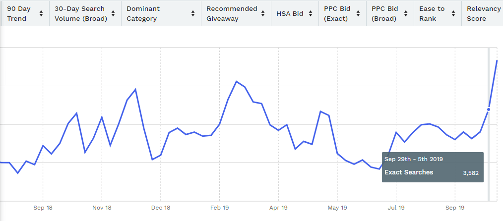Click the HSA Bid header text
The width and height of the screenshot is (503, 221).
click(290, 14)
